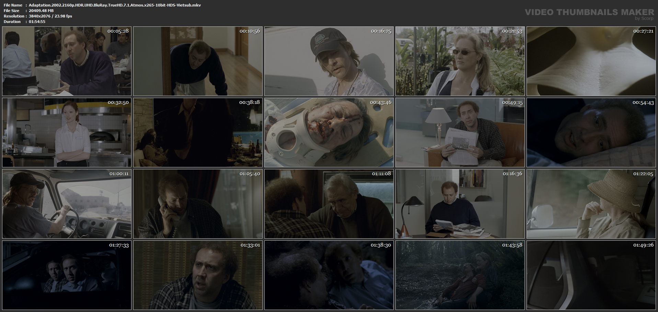Select the truck driver frame at 01:00:11
Screen dimensions: 658x312
point(67,204)
